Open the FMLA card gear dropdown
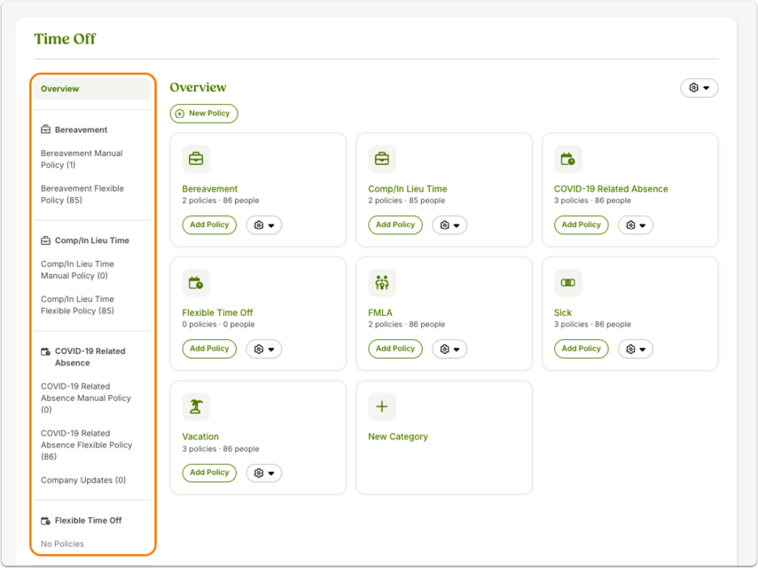The image size is (758, 568). [x=449, y=349]
